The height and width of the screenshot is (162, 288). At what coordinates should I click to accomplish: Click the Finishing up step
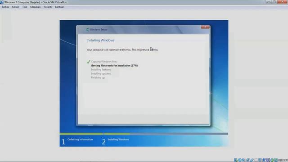coord(98,78)
